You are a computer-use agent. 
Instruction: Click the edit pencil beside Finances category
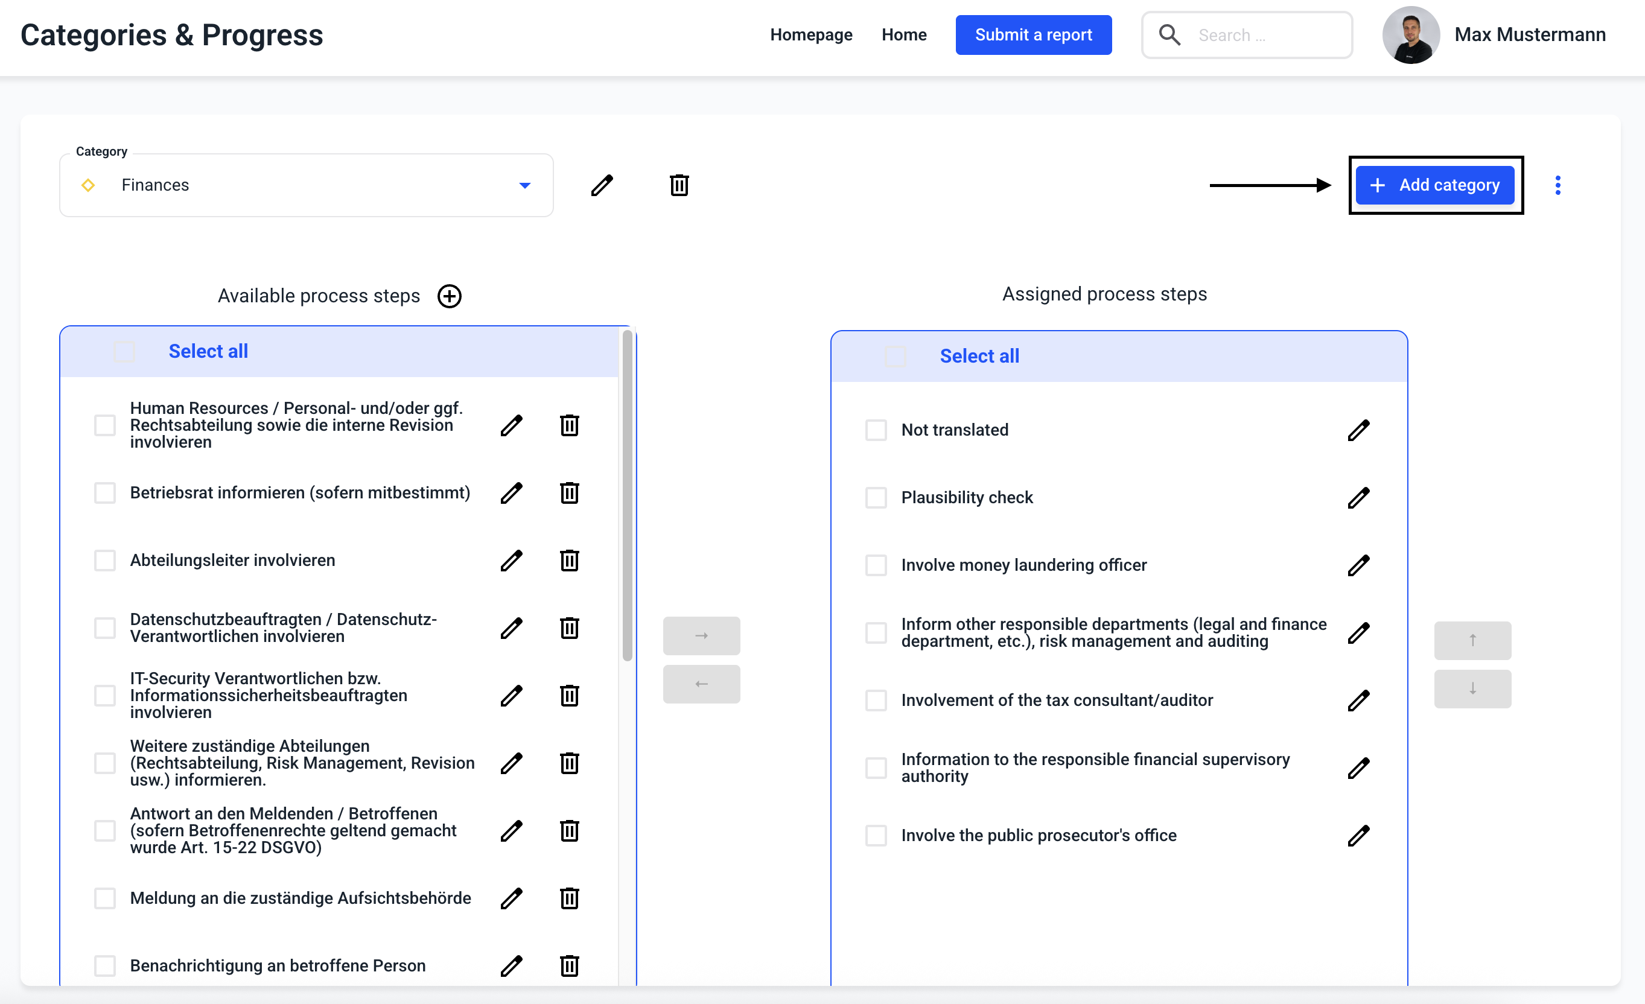pyautogui.click(x=602, y=185)
